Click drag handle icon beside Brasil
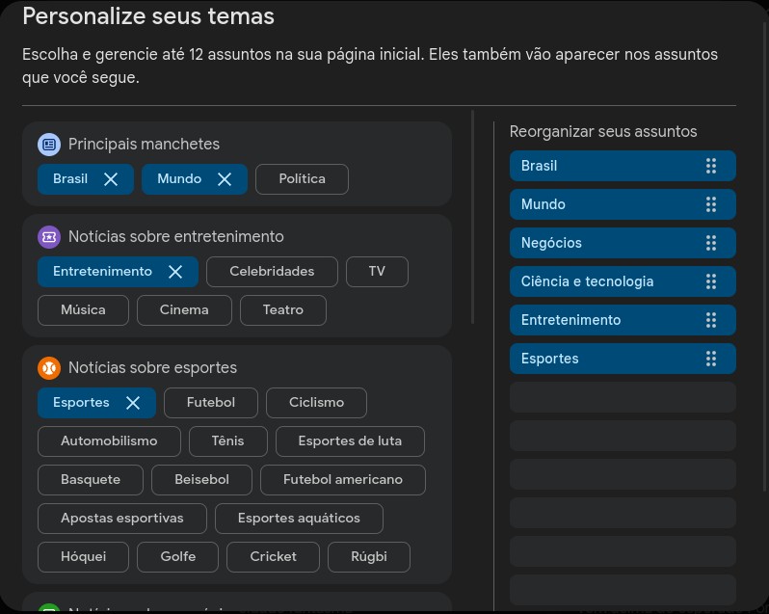Viewport: 769px width, 614px height. (711, 166)
